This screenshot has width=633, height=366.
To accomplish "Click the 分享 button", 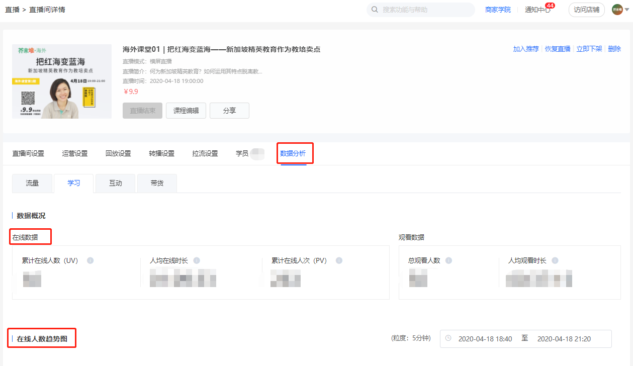I will point(229,111).
